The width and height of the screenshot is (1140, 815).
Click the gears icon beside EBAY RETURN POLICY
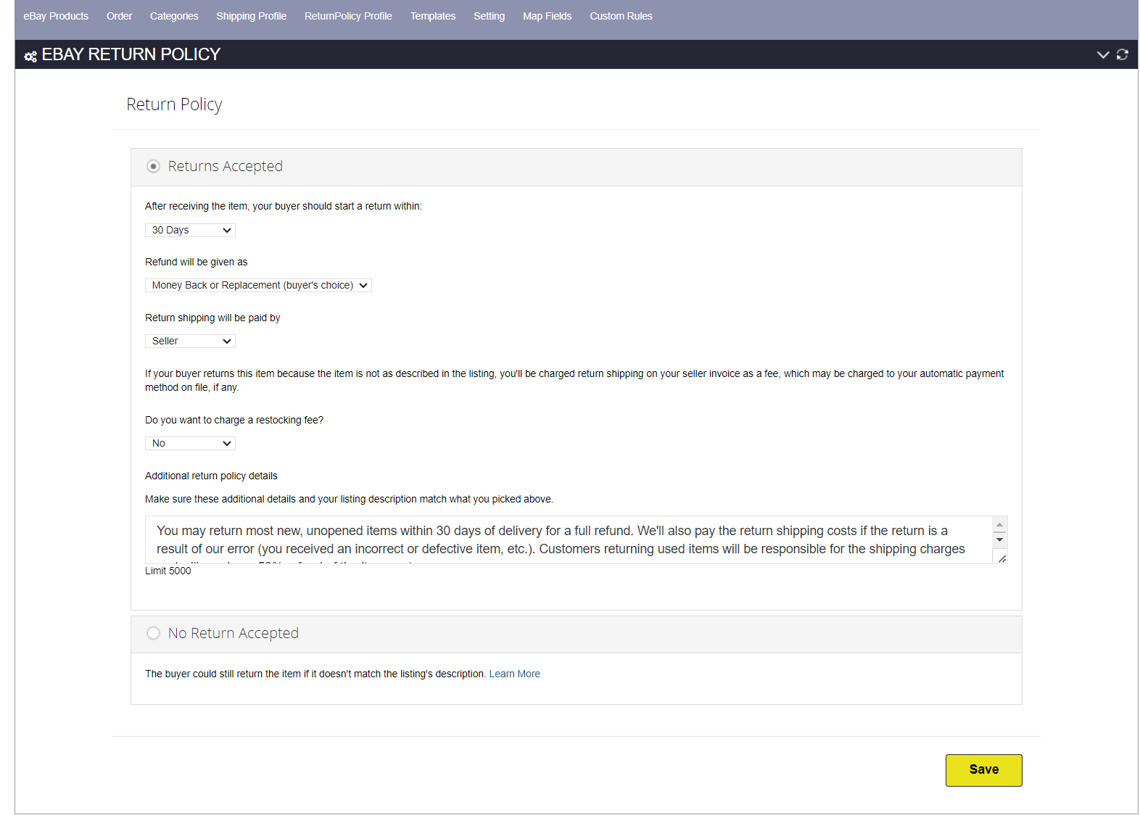point(30,56)
